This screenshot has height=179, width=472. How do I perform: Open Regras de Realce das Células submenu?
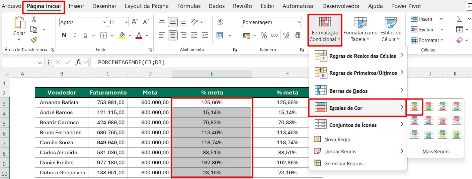click(358, 56)
